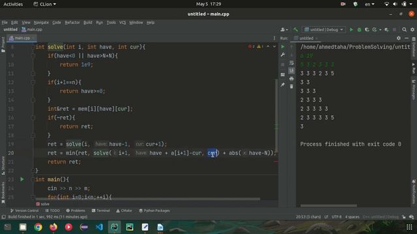The height and width of the screenshot is (234, 417).
Task: Toggle the Project side panel
Action: [3, 44]
